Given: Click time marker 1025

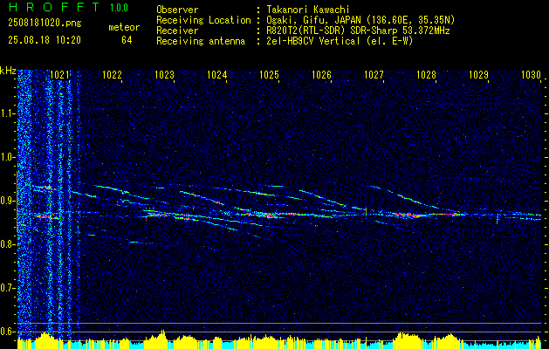Looking at the screenshot, I should 269,75.
